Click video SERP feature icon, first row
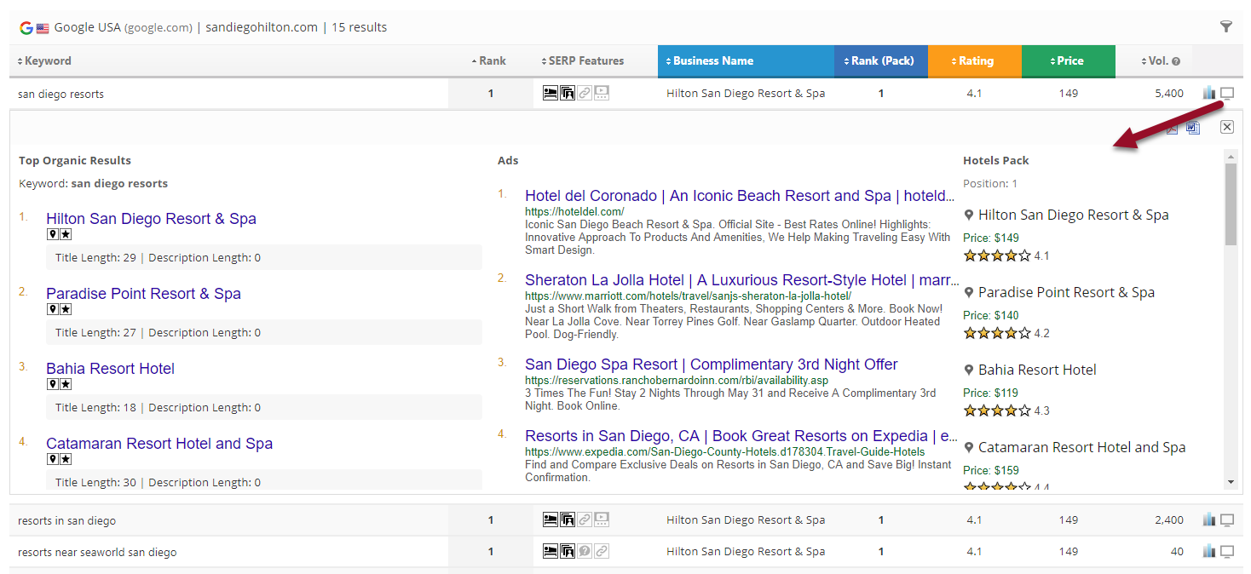Screen dimensions: 1251x574 (602, 93)
